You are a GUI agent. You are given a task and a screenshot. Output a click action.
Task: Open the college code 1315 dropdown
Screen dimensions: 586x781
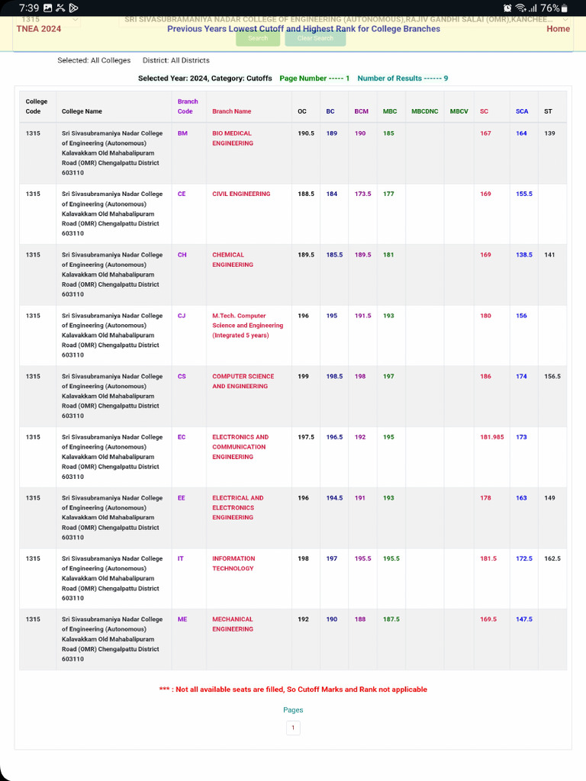[49, 18]
